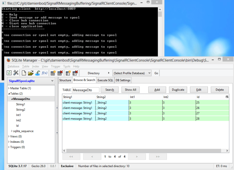Open the Index menu
This screenshot has width=234, height=170.
click(x=35, y=67)
